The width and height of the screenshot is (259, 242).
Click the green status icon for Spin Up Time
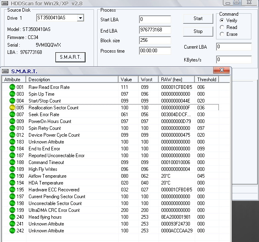click(12, 94)
